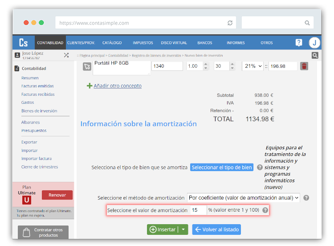Image resolution: width=334 pixels, height=246 pixels.
Task: Click the shopping bag icon on Contratar button
Action: pyautogui.click(x=26, y=232)
